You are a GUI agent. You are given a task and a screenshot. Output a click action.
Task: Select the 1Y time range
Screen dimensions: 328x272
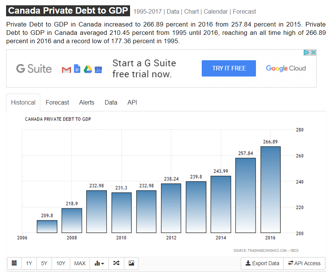(x=29, y=263)
